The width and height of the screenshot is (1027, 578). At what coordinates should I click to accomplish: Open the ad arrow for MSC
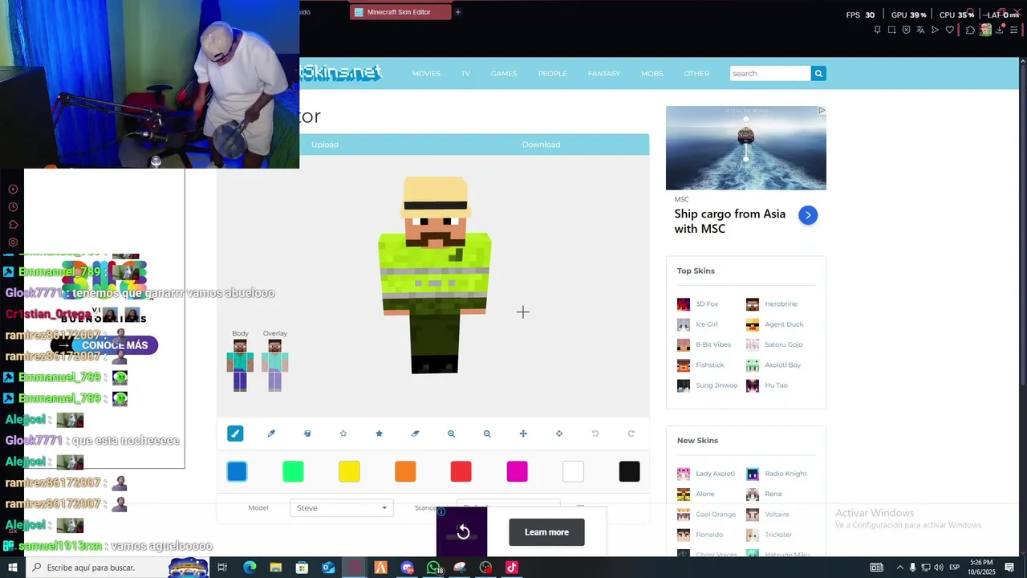click(808, 215)
